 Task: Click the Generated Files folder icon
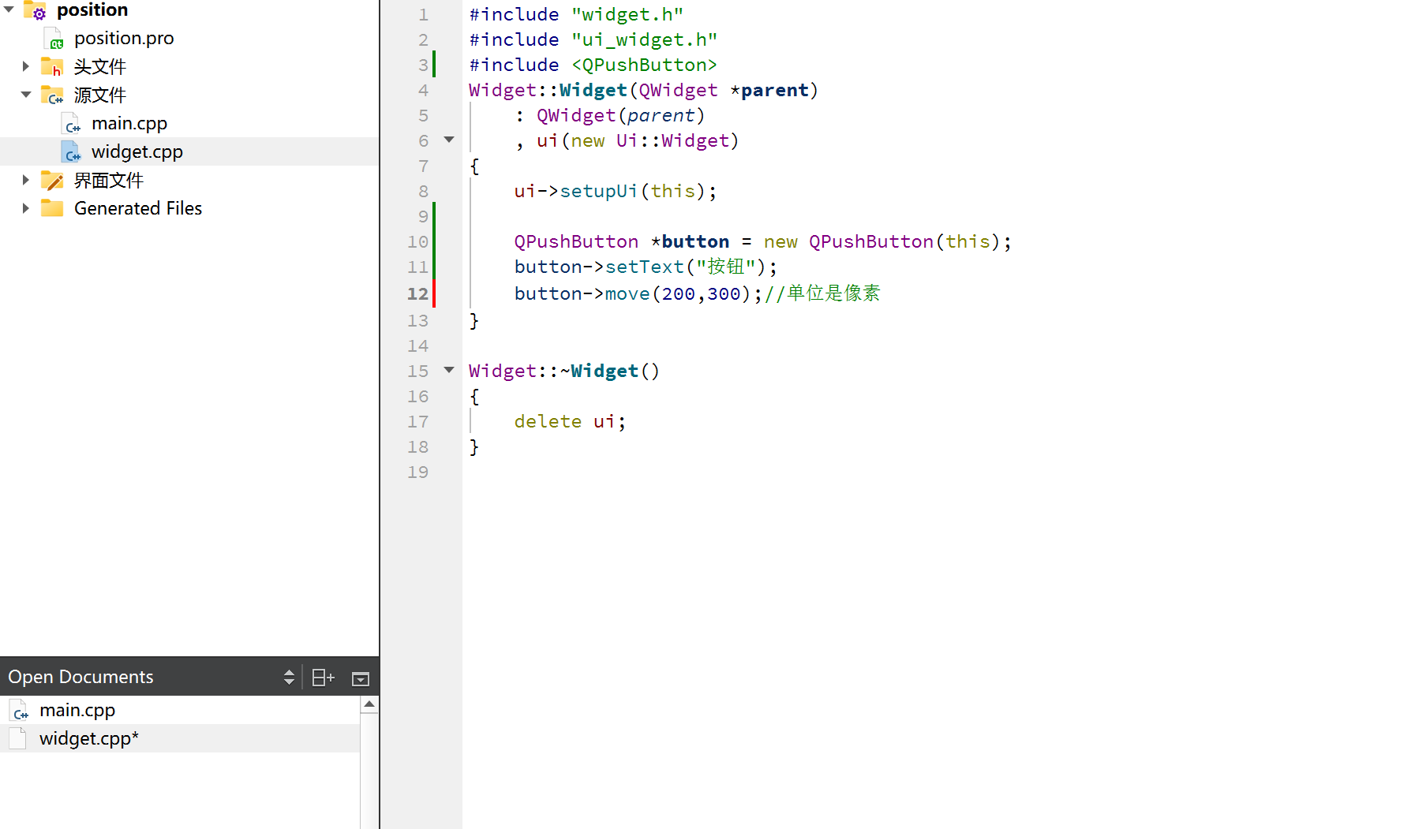[x=52, y=208]
